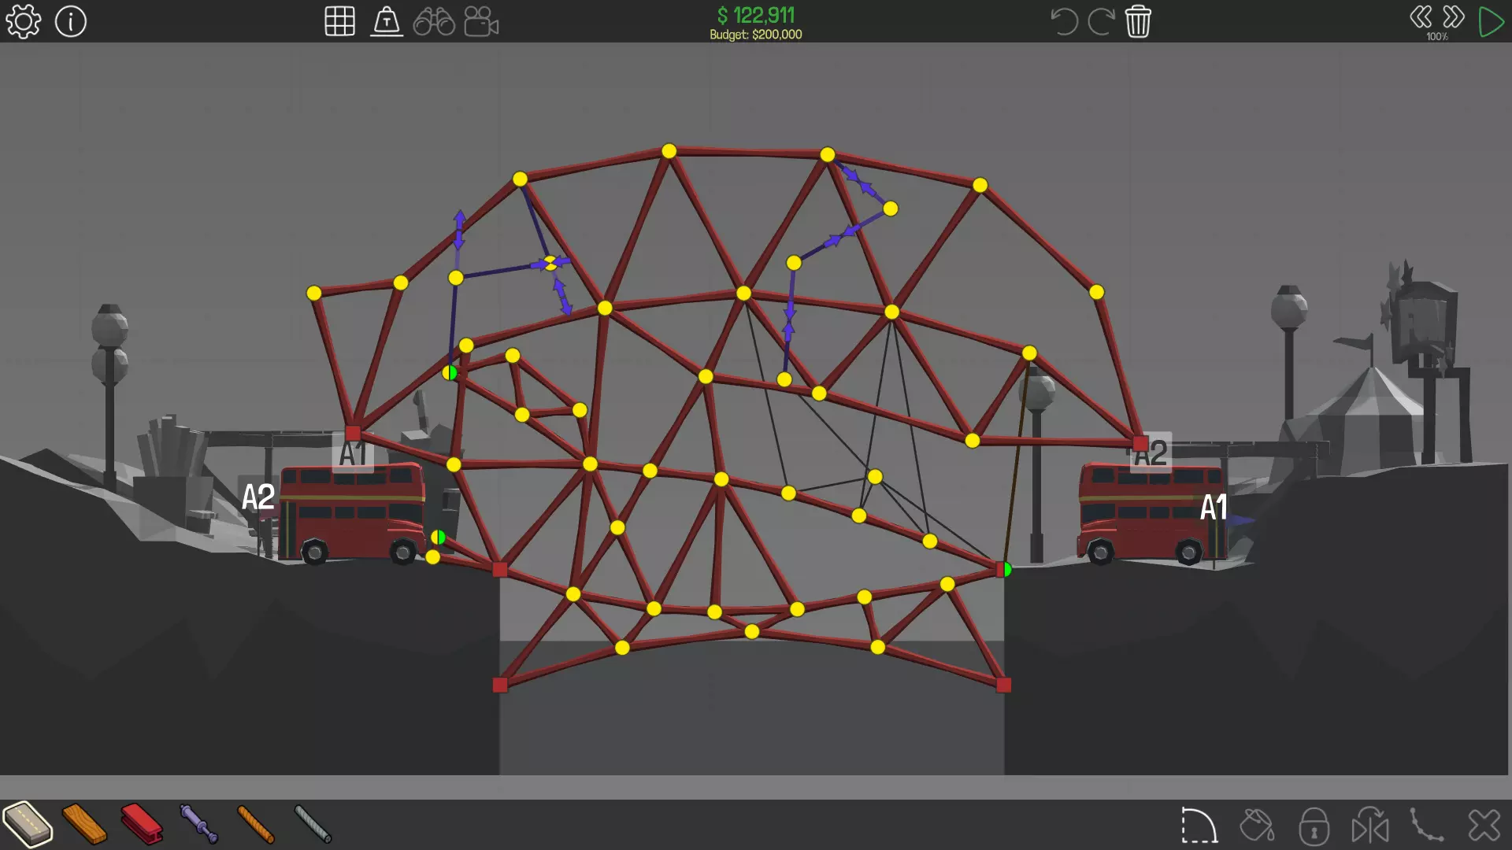Increase simulation speed with right arrows
The image size is (1512, 850).
[1454, 17]
